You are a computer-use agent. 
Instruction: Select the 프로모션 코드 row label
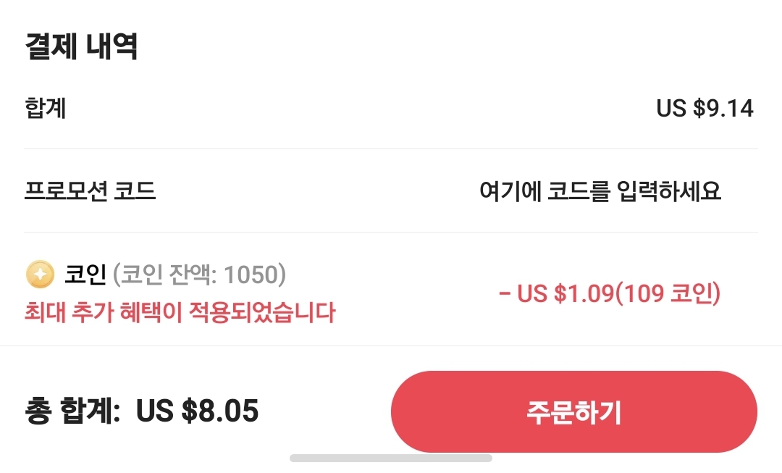[90, 192]
